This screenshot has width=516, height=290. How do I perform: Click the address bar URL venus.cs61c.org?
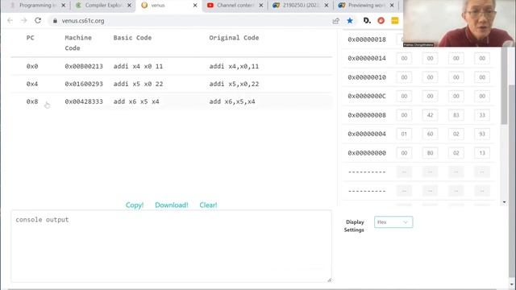coord(83,21)
